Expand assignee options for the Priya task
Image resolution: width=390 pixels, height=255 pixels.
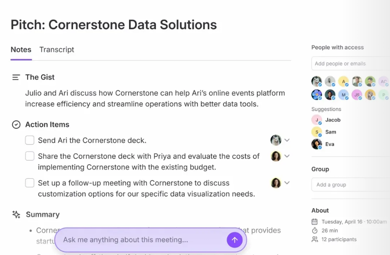(286, 156)
